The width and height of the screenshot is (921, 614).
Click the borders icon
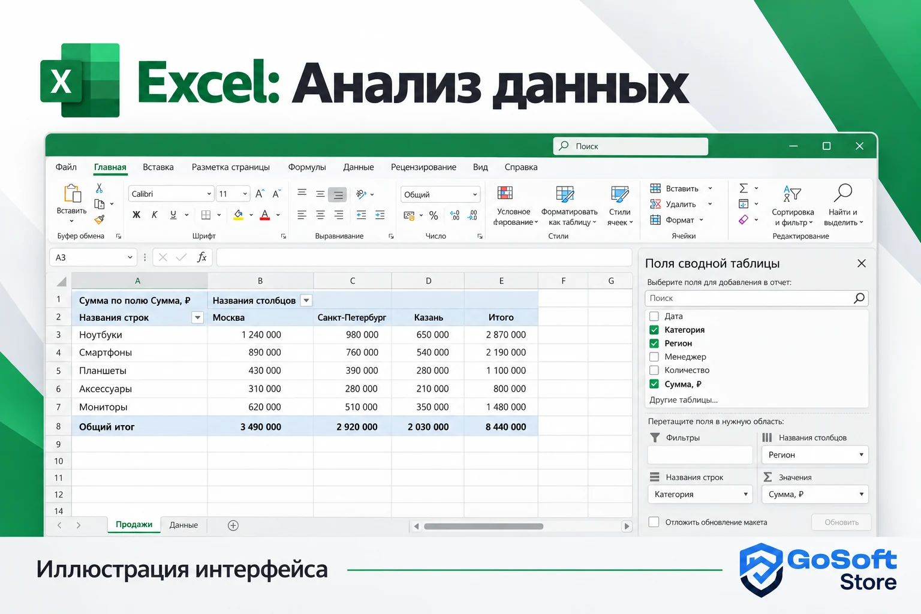pos(206,215)
